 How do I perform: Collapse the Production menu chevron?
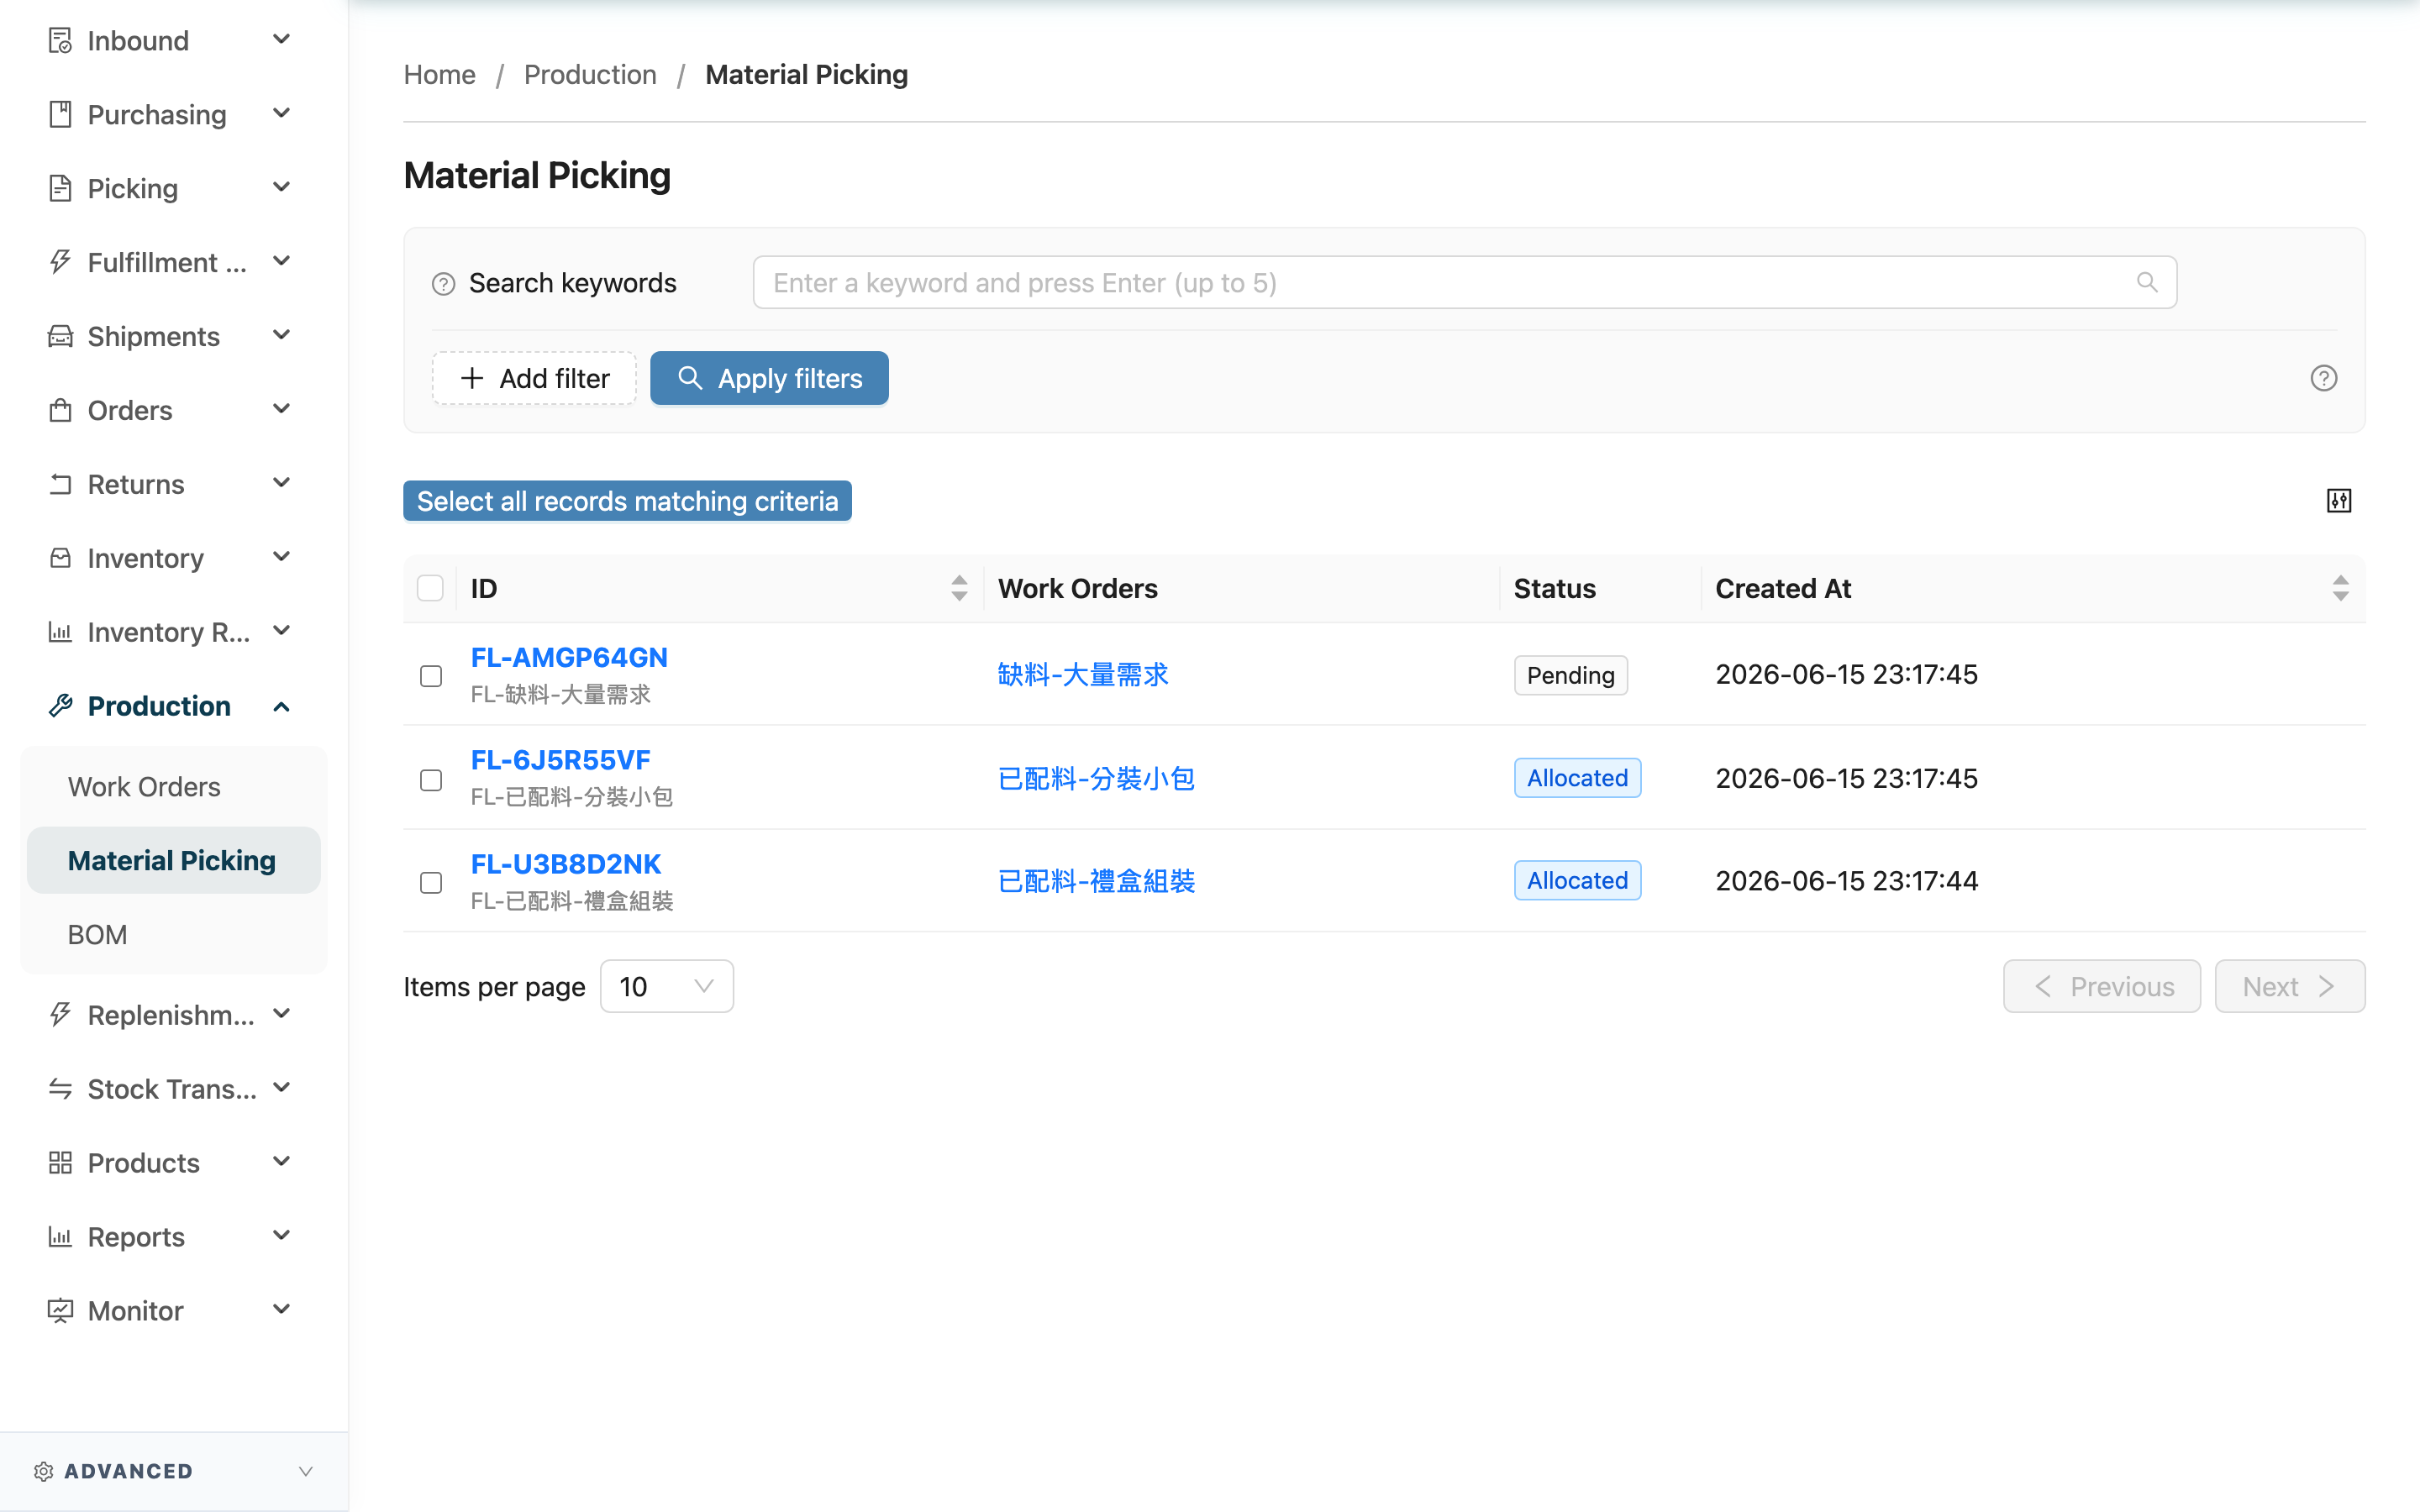282,707
